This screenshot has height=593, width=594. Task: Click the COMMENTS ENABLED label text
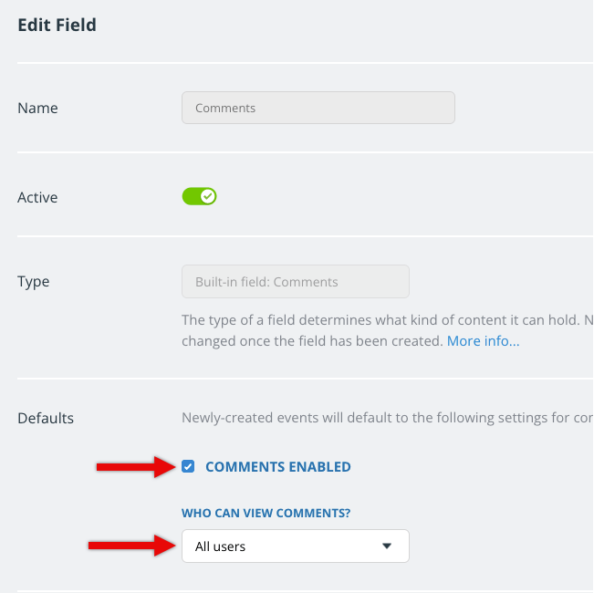[278, 466]
